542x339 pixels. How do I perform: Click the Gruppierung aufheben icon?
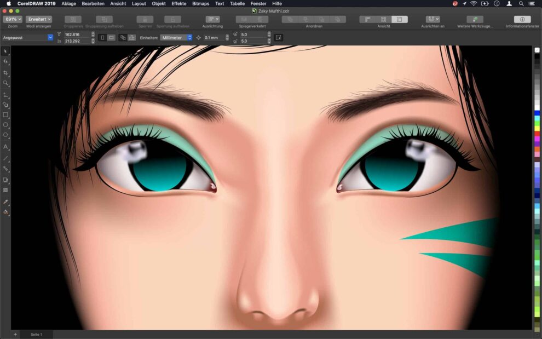pos(104,19)
